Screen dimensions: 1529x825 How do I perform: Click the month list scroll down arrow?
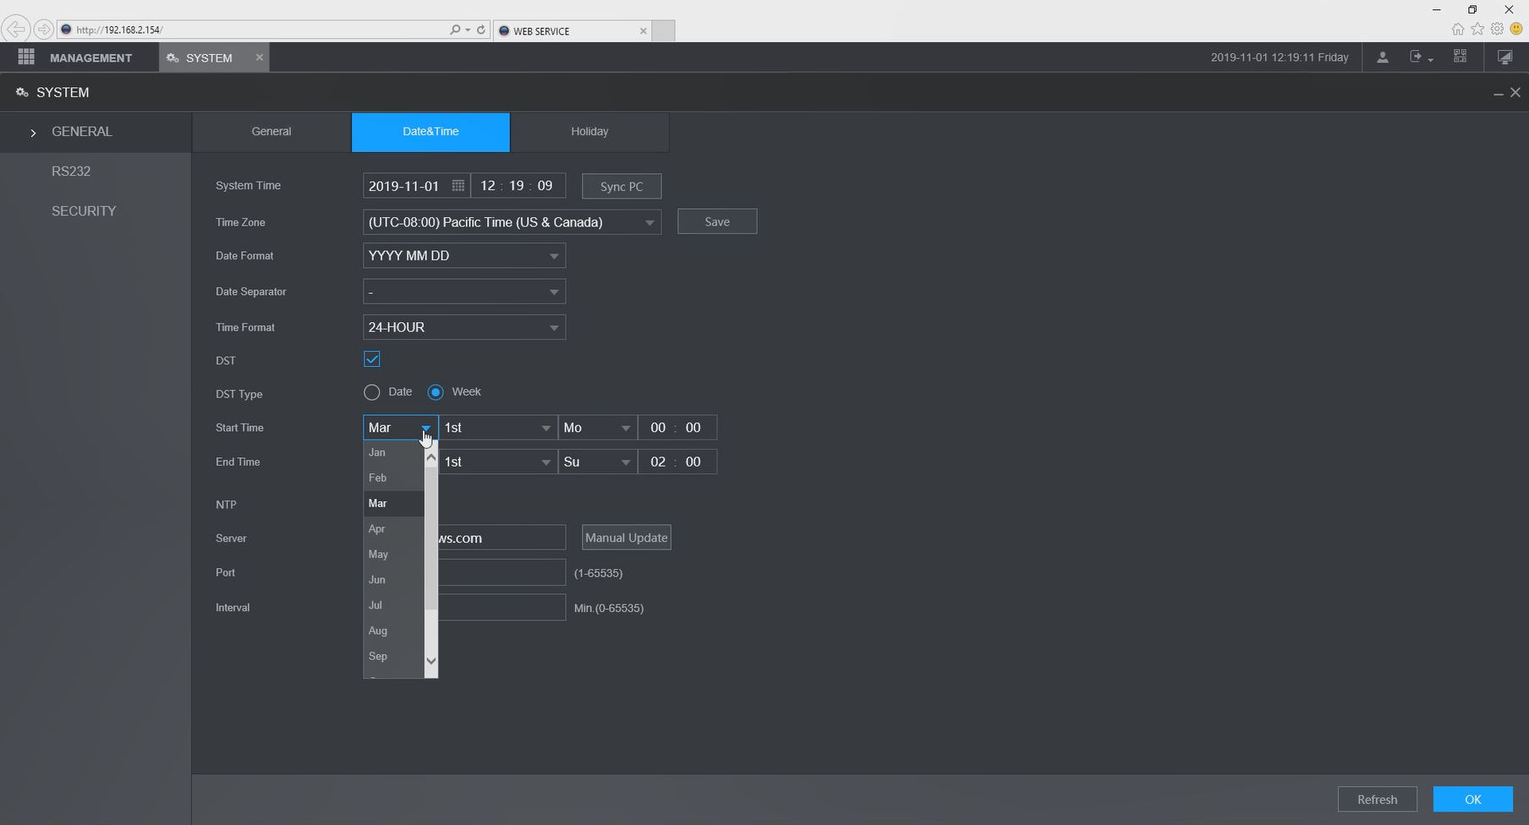(x=431, y=661)
